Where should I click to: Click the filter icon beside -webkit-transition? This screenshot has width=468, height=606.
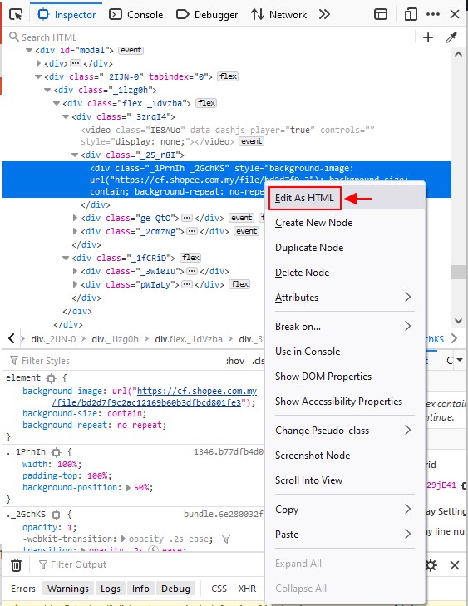tap(226, 539)
